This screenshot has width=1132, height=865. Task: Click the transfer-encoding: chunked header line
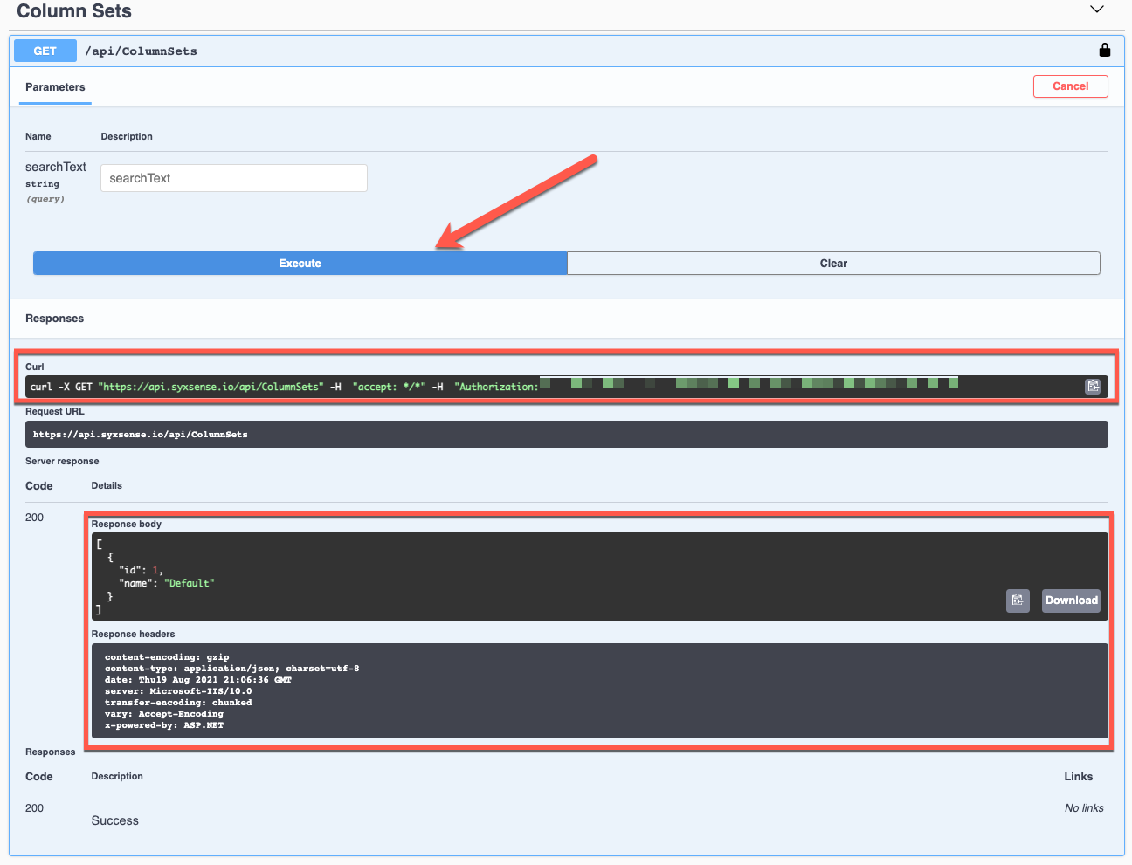click(178, 703)
